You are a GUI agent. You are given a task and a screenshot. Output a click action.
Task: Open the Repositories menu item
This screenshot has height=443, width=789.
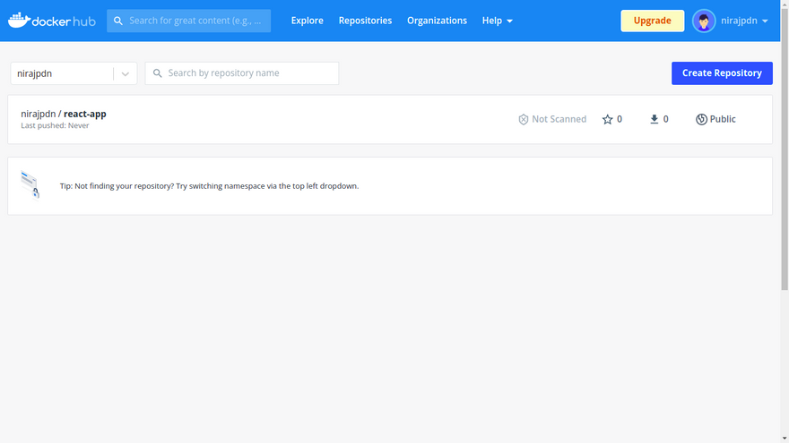click(365, 21)
